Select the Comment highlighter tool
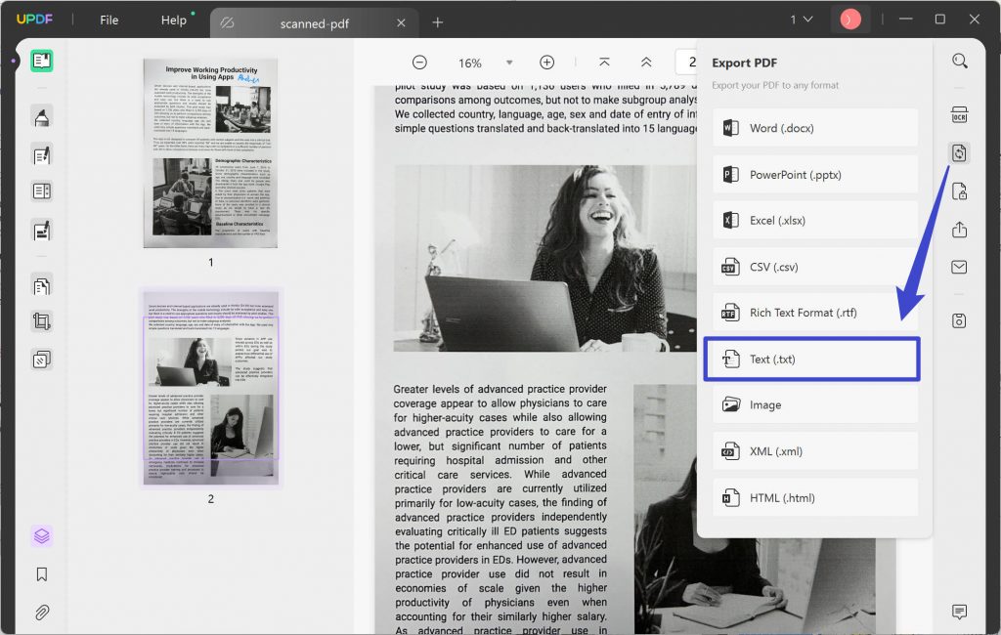Viewport: 1001px width, 635px height. pyautogui.click(x=42, y=117)
